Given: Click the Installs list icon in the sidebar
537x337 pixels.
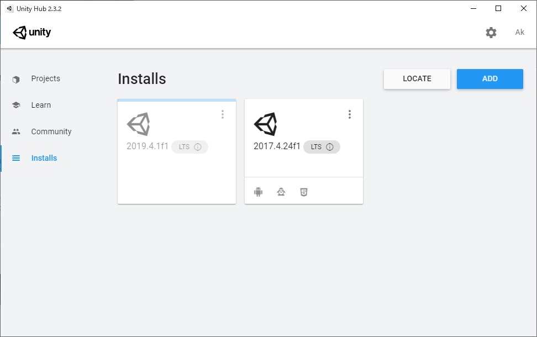Looking at the screenshot, I should (x=16, y=158).
